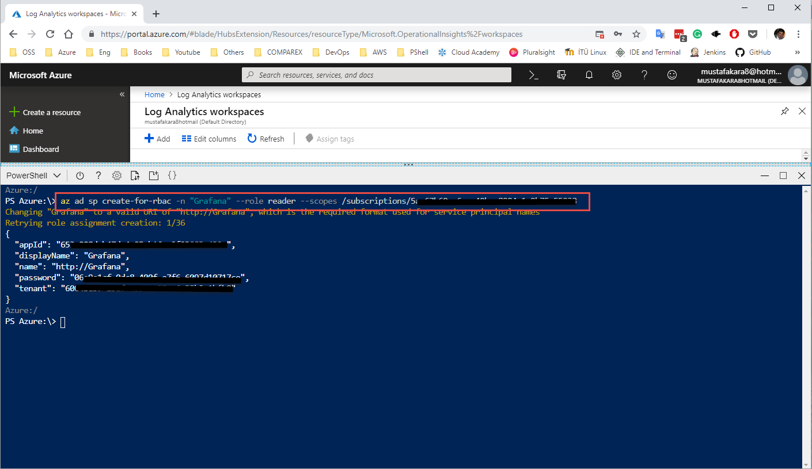This screenshot has width=812, height=469.
Task: Minimize the Cloud Shell pane
Action: 764,176
